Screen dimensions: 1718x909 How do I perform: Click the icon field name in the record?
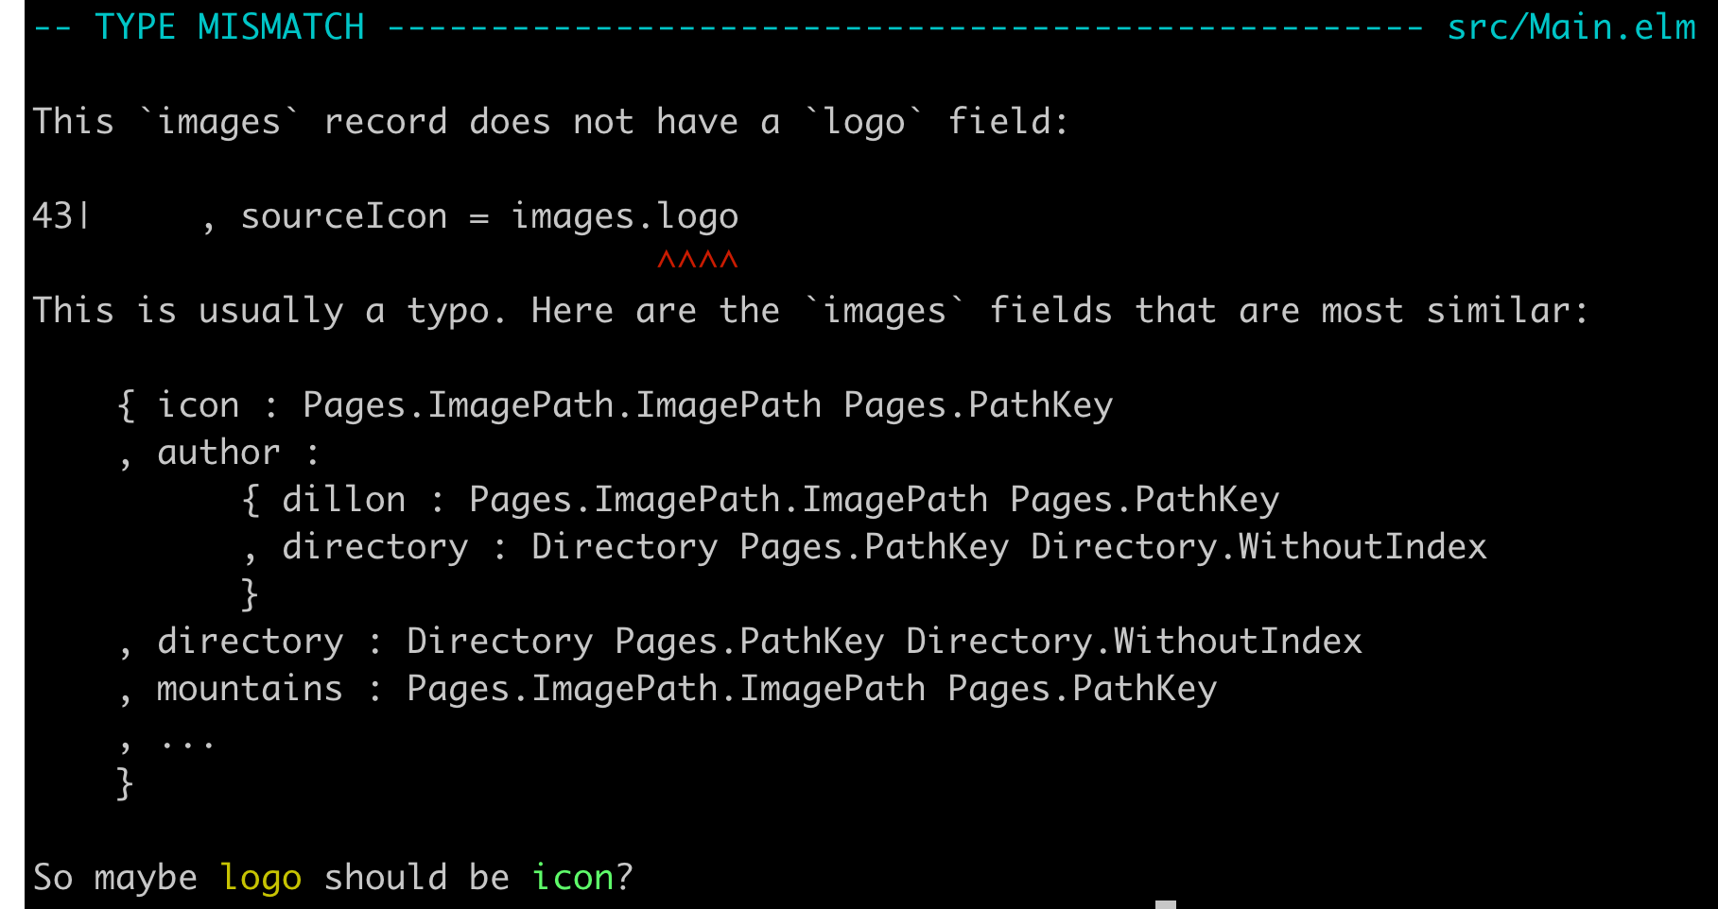pos(198,405)
